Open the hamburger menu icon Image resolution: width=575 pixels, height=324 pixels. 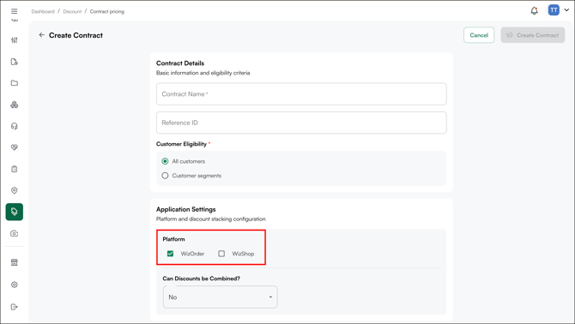tap(15, 11)
